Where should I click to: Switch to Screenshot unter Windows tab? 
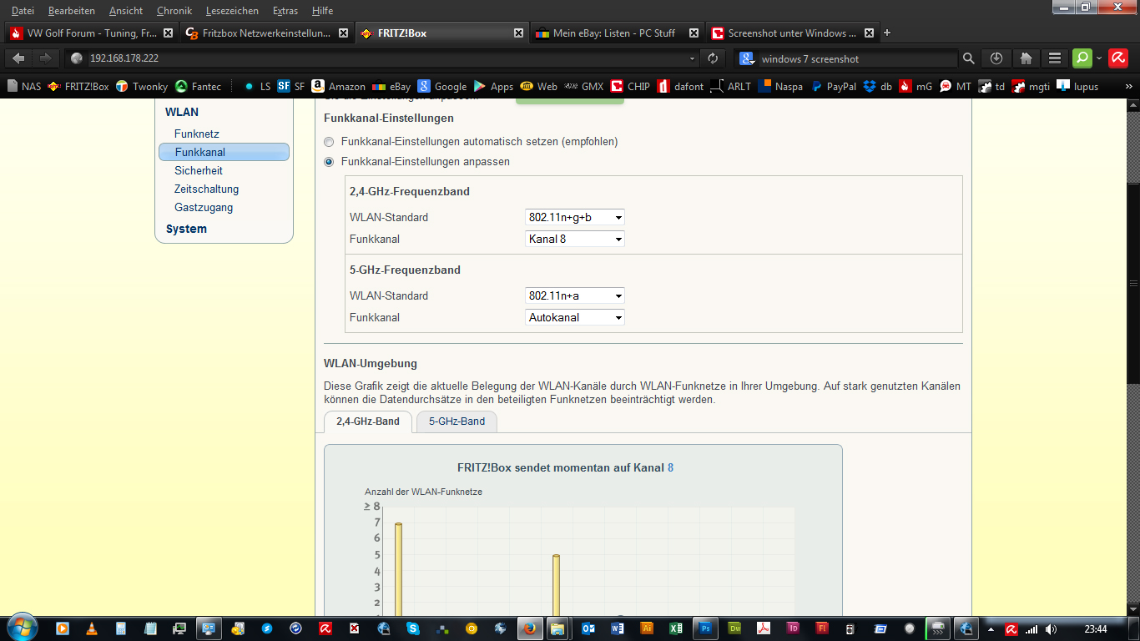[x=792, y=33]
